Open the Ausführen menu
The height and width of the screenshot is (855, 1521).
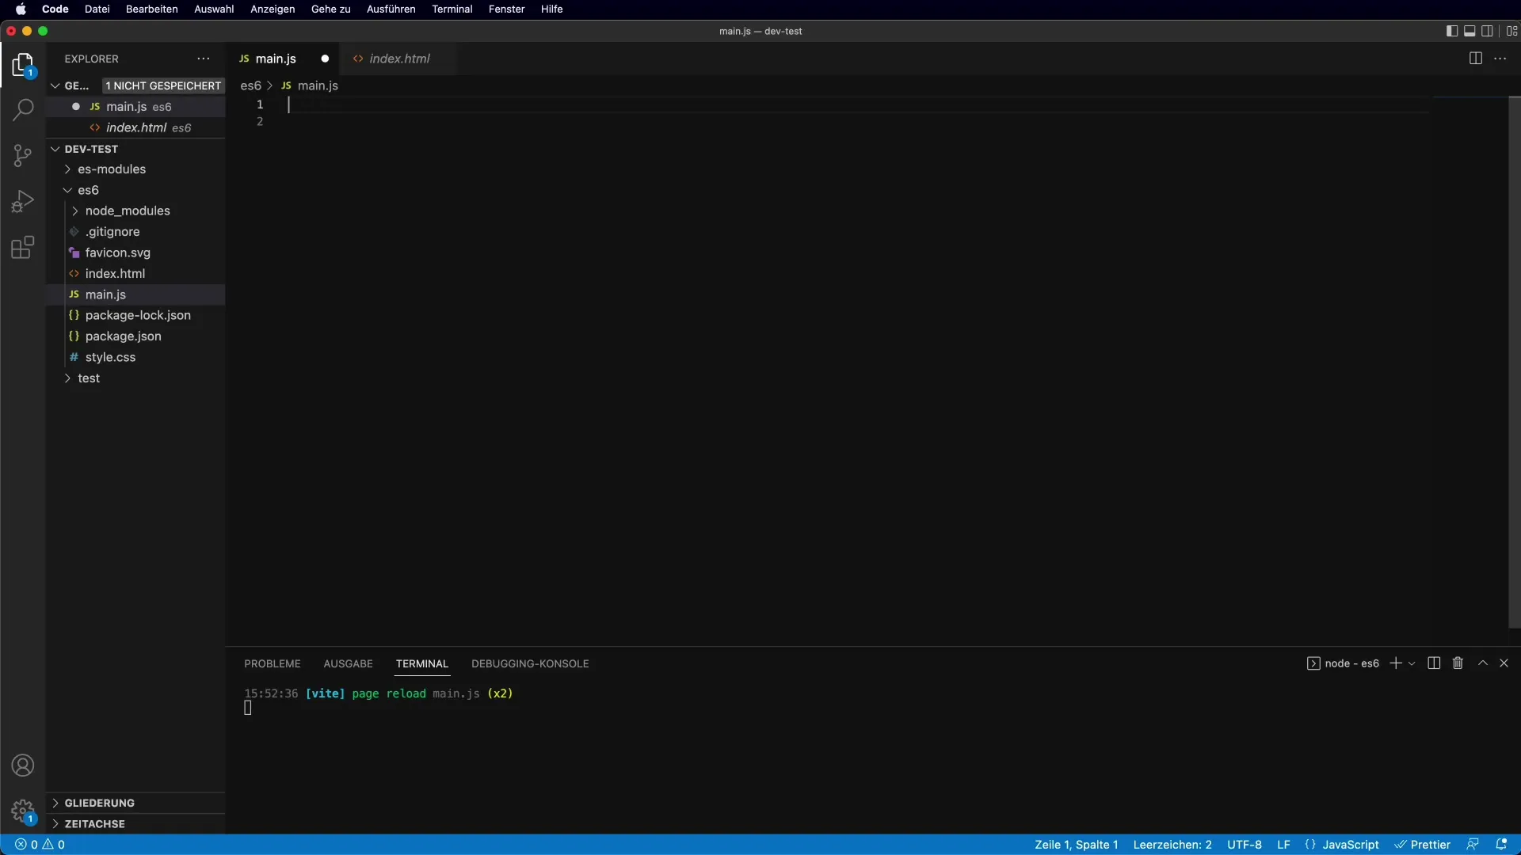(391, 9)
